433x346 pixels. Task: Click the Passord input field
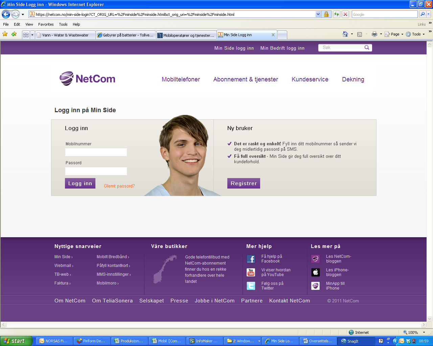[x=96, y=171]
